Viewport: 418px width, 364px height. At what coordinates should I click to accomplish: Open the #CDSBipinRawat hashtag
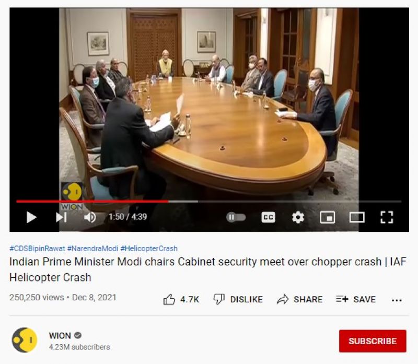pos(37,249)
